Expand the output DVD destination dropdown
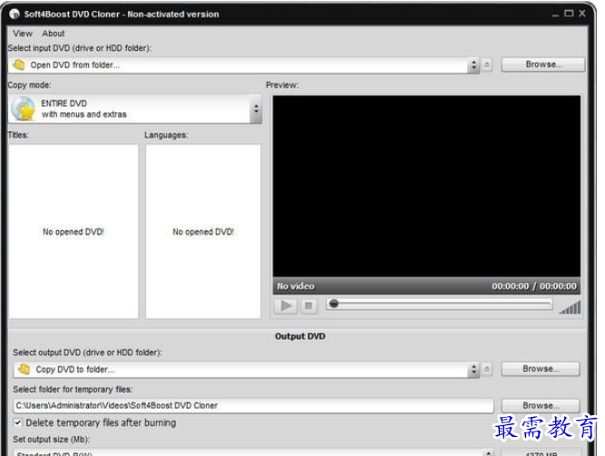The height and width of the screenshot is (456, 605). (473, 370)
